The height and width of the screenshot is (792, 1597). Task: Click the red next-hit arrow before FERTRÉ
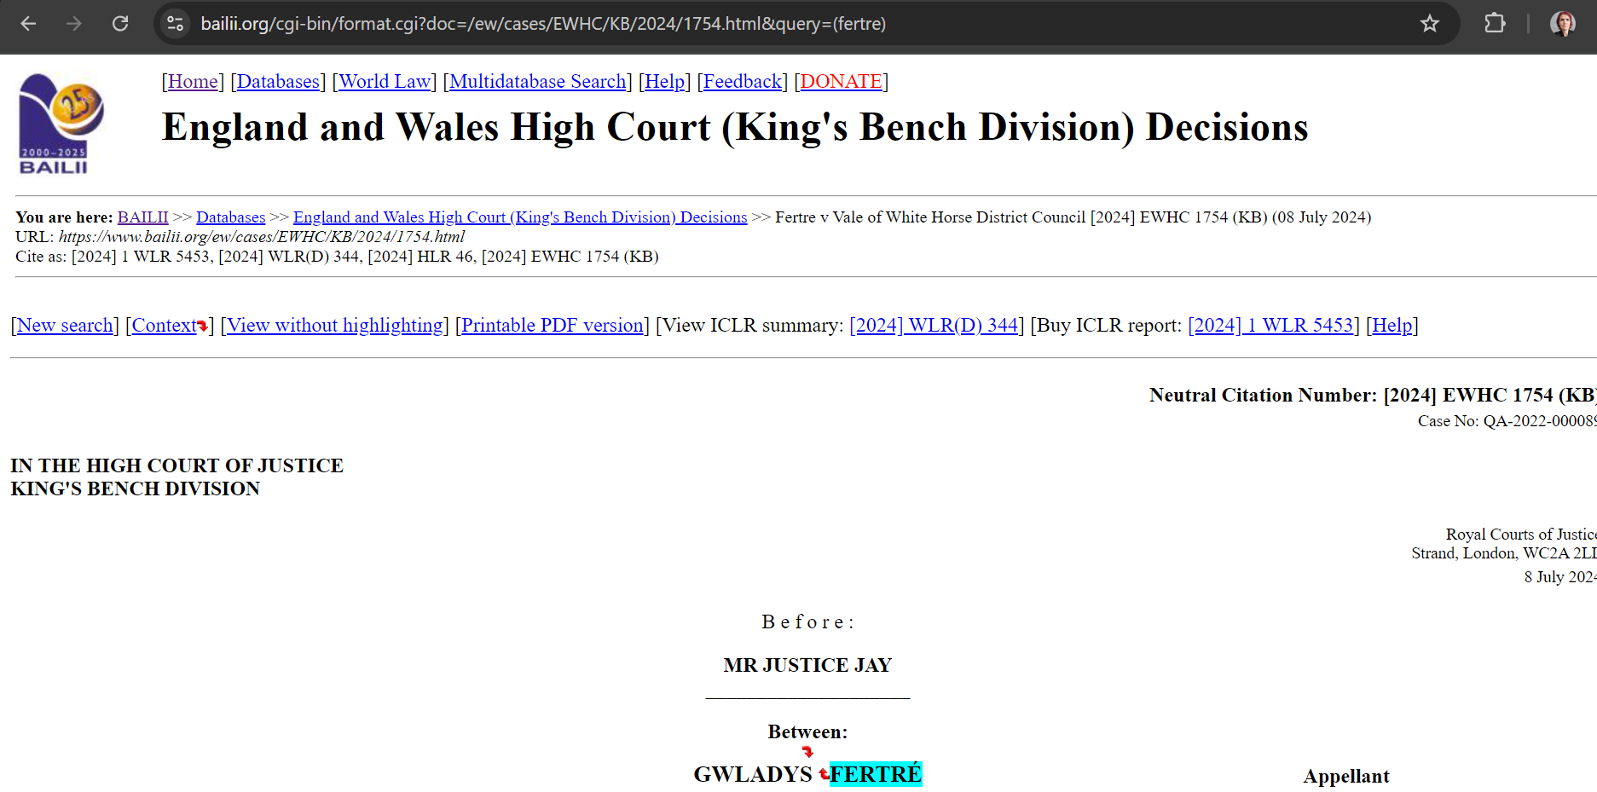point(824,774)
